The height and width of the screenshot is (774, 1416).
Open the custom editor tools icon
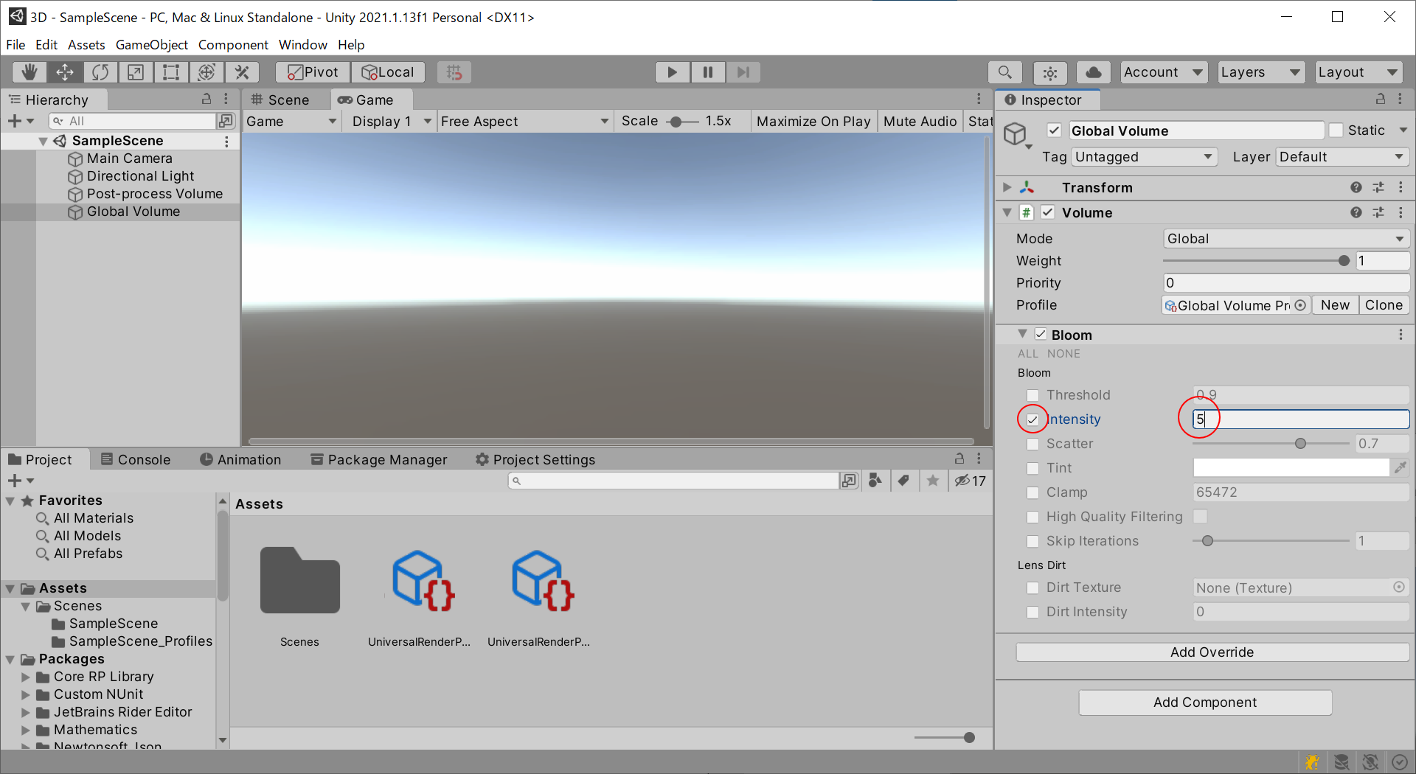point(242,72)
